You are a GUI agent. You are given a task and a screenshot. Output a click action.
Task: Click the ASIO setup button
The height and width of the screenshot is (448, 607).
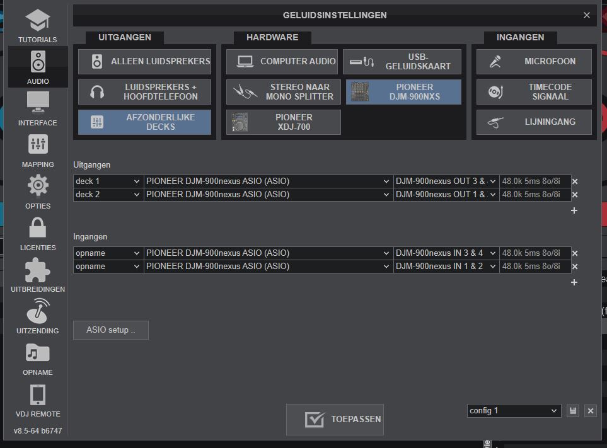tap(111, 330)
